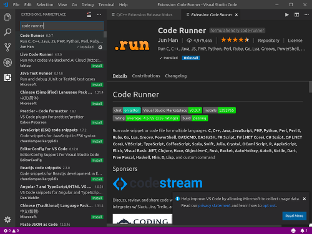Open the Selection menu
This screenshot has width=312, height=234.
45,4
